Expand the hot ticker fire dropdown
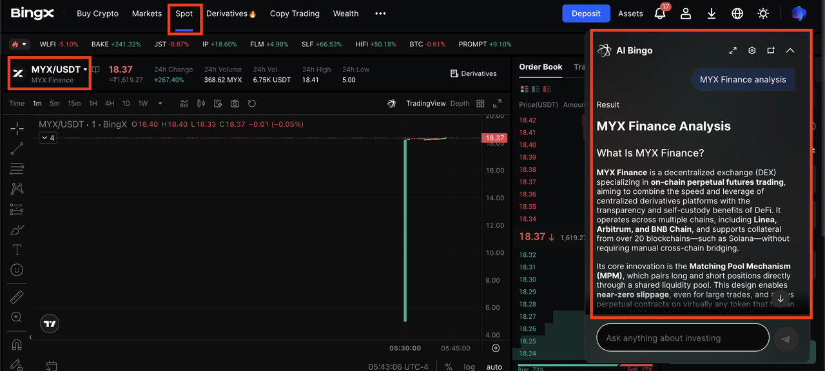The image size is (825, 371). click(19, 44)
